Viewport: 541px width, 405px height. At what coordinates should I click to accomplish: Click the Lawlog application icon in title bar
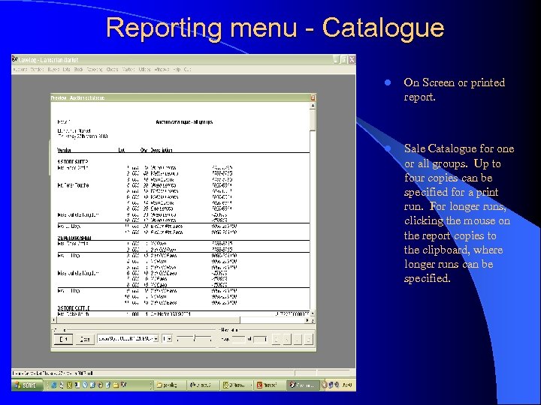pos(15,59)
